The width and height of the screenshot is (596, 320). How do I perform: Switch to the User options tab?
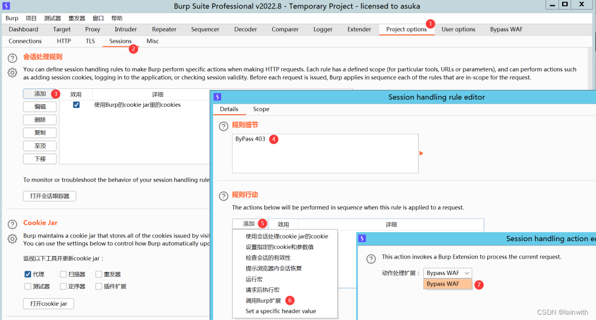[x=458, y=29]
